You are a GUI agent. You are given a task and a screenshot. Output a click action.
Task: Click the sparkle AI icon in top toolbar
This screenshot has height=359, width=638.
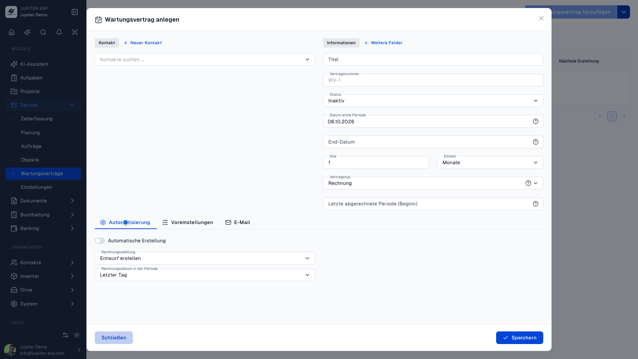27,32
